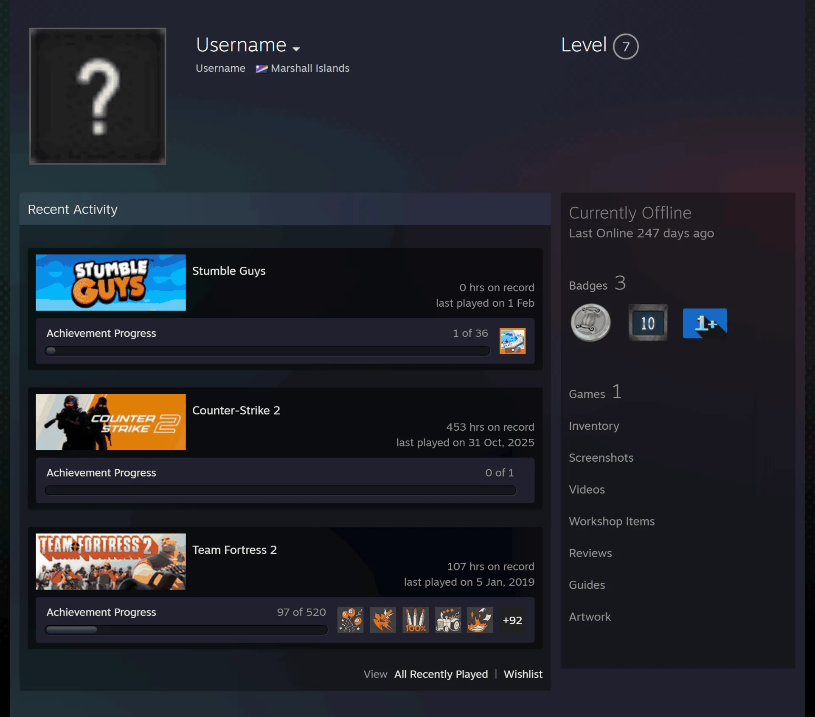Click the Recent Activity header
Viewport: 815px width, 717px height.
285,209
